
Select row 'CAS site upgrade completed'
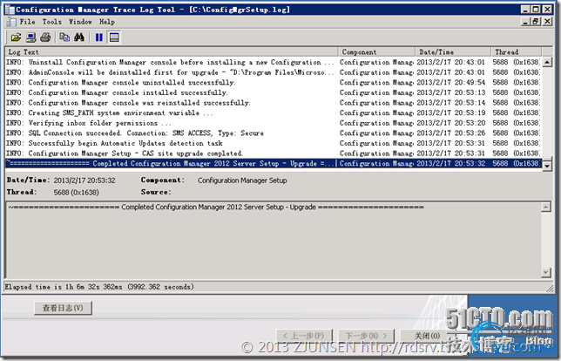click(274, 153)
